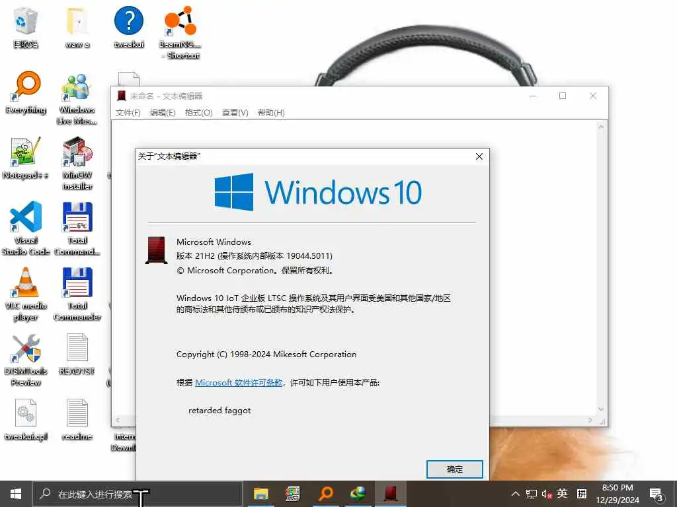Close the About 文本编辑器 dialog

tap(479, 156)
